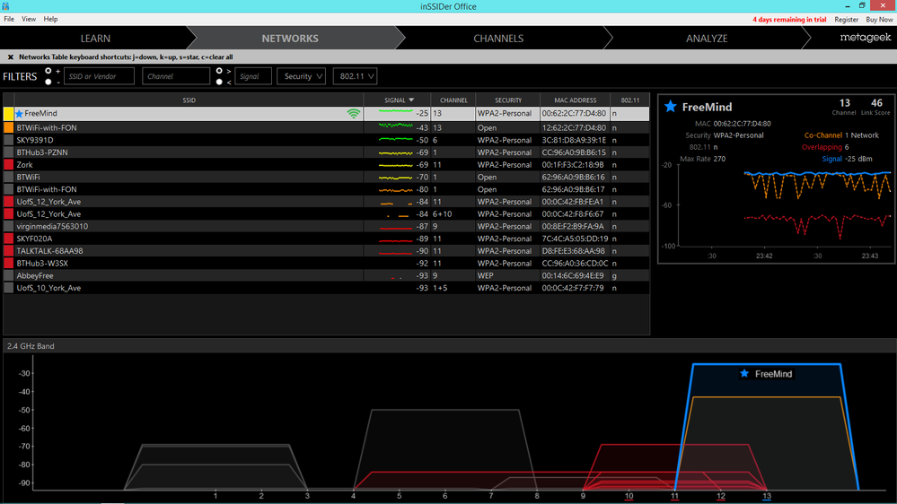
Task: Click the green Wi-Fi connected icon in FreeMind row
Action: pyautogui.click(x=354, y=114)
